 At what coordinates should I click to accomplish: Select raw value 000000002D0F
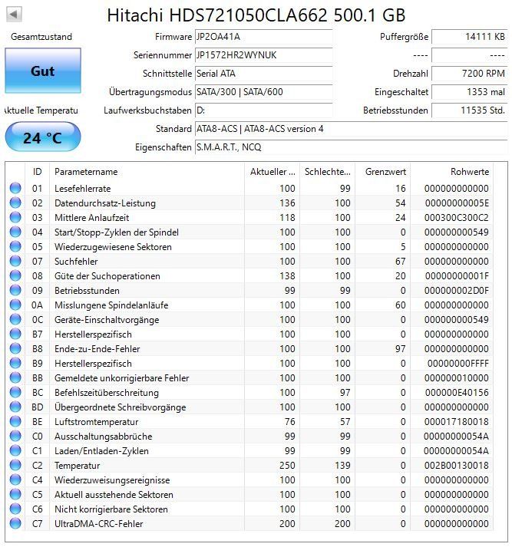[x=457, y=291]
